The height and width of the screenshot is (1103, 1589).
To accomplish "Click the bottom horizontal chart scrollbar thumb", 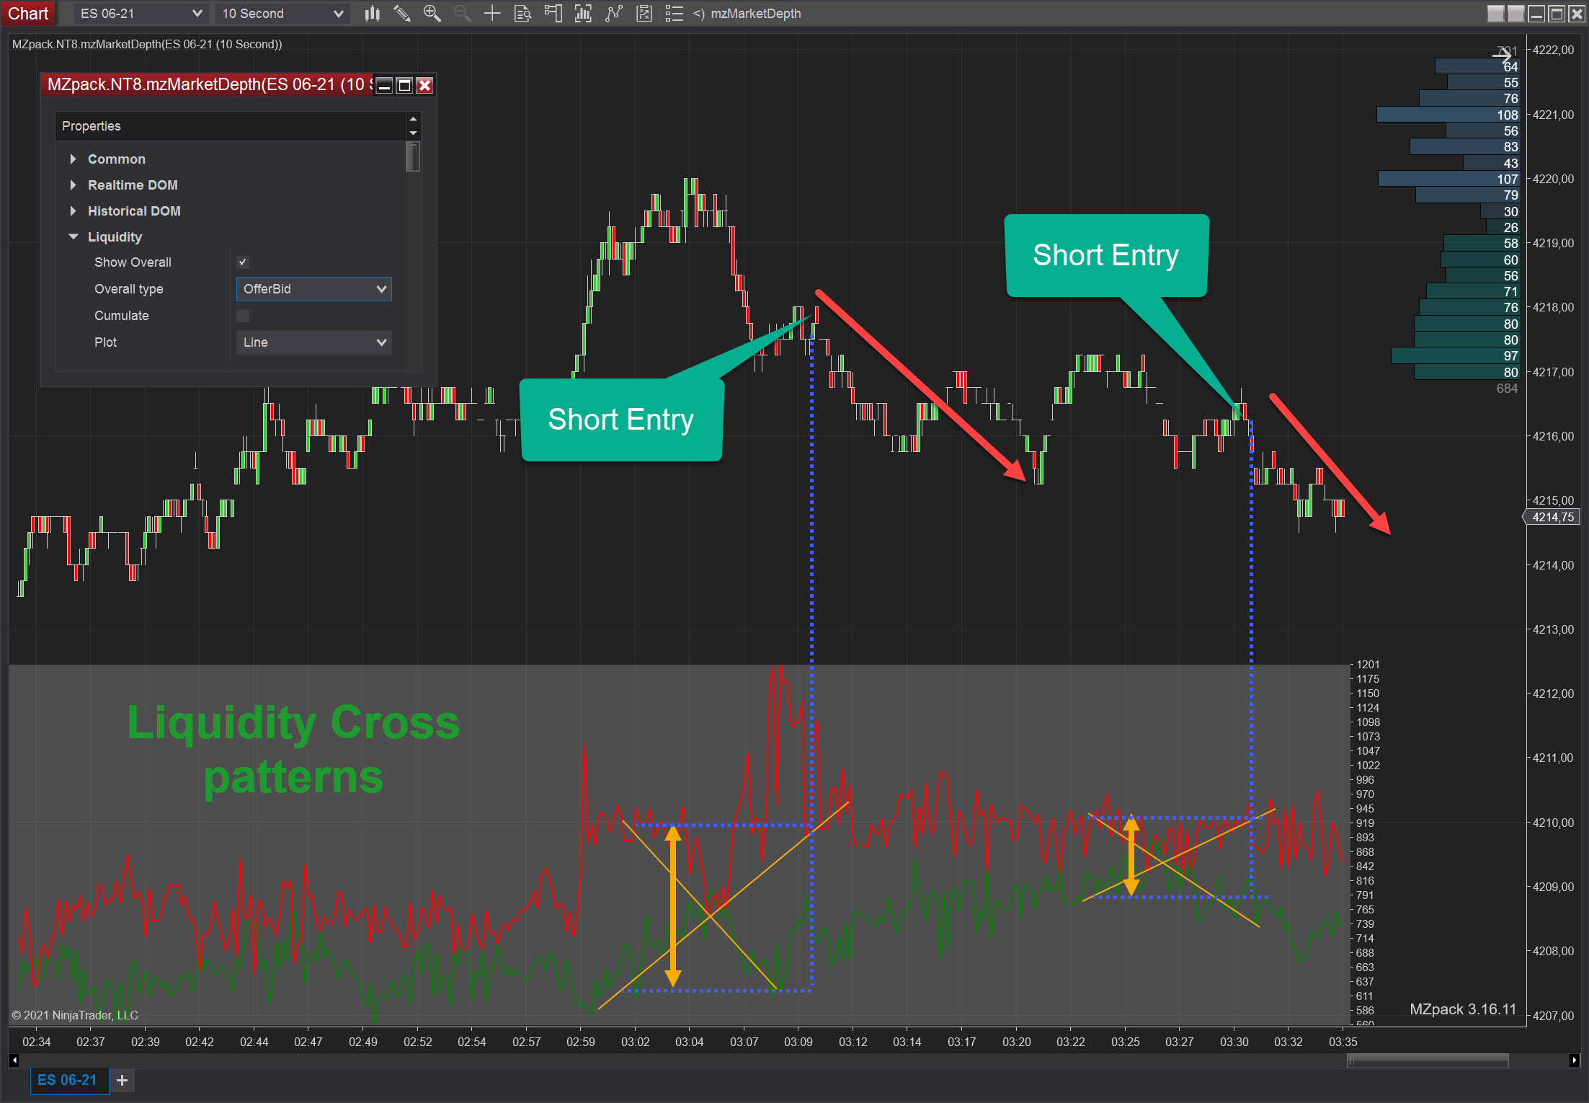I will (x=1428, y=1060).
